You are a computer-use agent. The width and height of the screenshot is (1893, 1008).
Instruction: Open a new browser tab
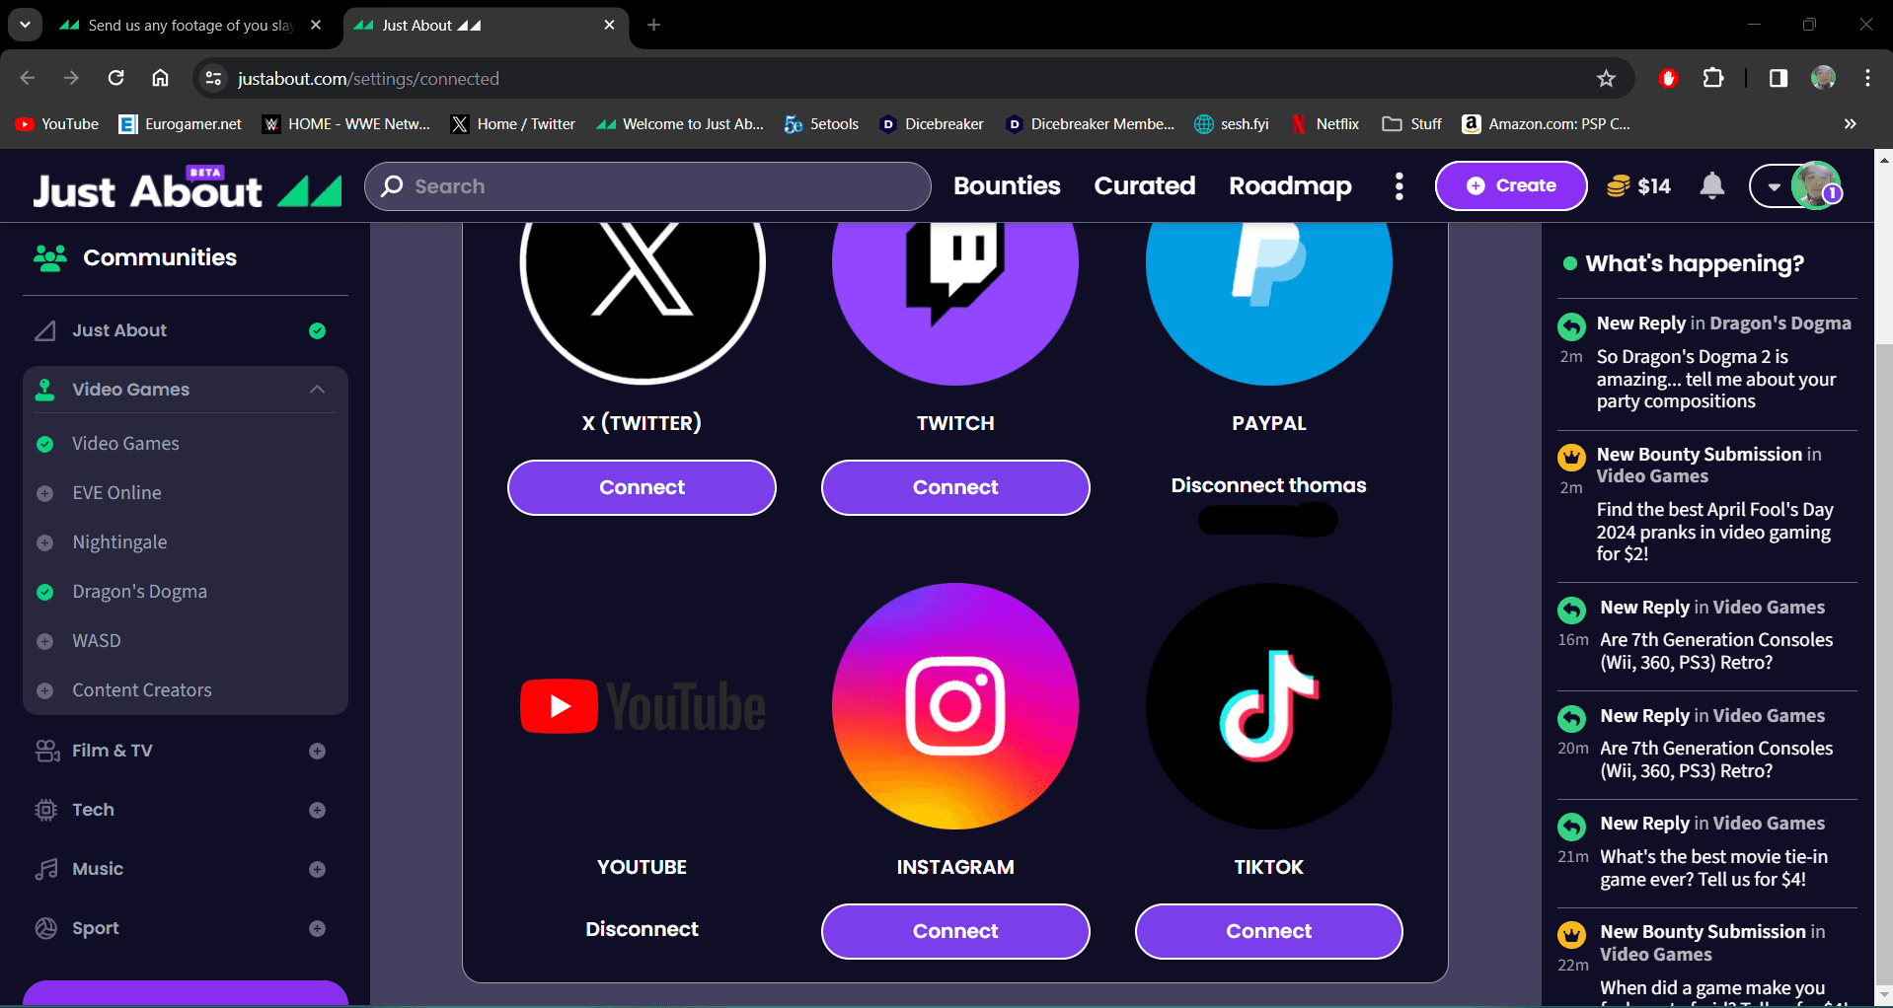(653, 25)
